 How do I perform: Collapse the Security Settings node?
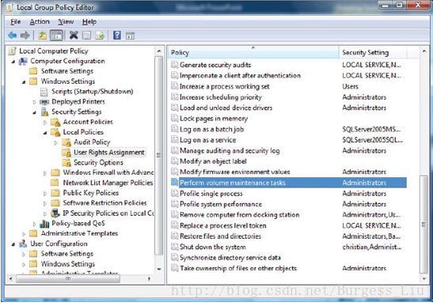(35, 112)
